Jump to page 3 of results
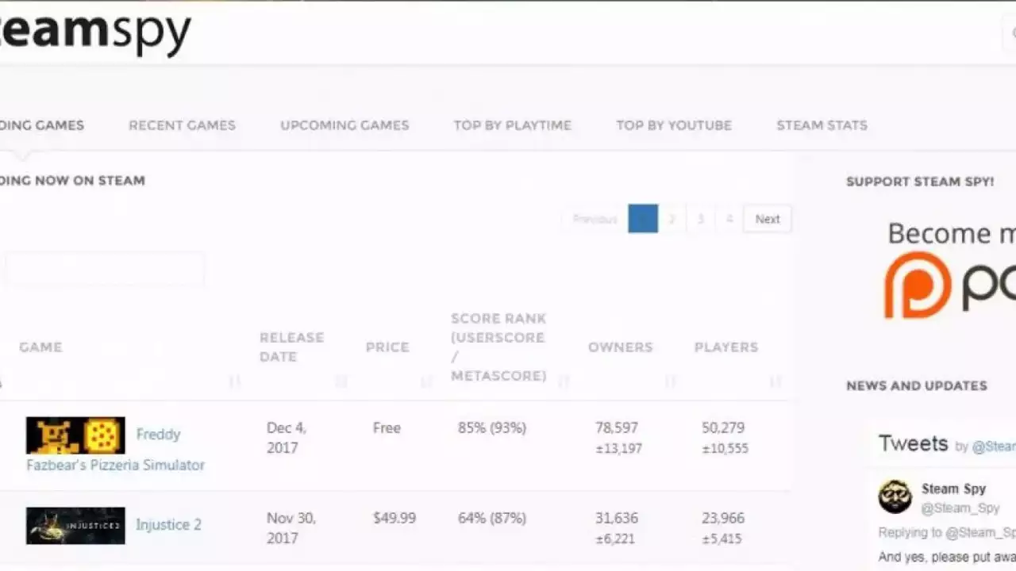Image resolution: width=1016 pixels, height=571 pixels. point(700,219)
